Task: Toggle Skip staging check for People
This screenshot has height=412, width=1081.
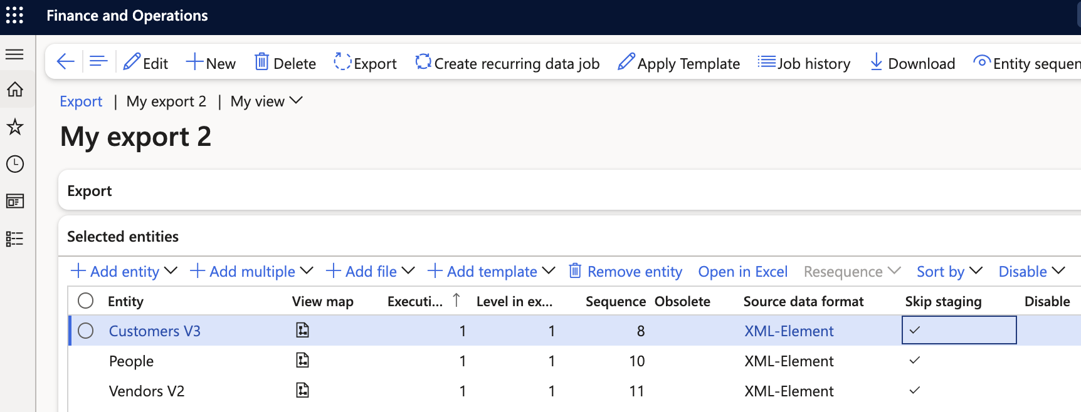Action: (x=915, y=360)
